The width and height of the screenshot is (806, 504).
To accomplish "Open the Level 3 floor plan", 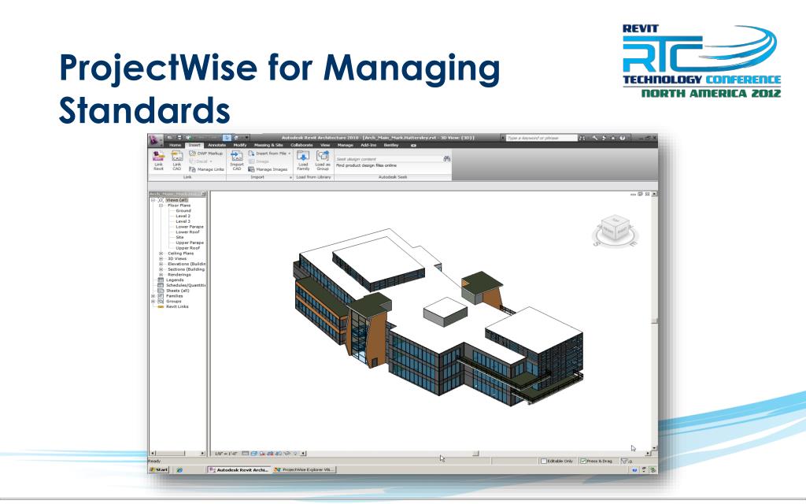I will pos(183,221).
